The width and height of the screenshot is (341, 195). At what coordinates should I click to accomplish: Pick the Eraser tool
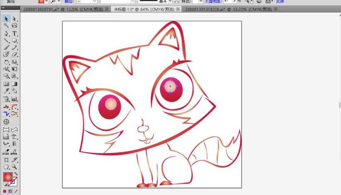(x=15, y=54)
